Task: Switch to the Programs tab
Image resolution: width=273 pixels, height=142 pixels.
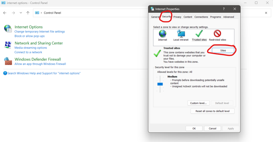Action: pyautogui.click(x=215, y=17)
